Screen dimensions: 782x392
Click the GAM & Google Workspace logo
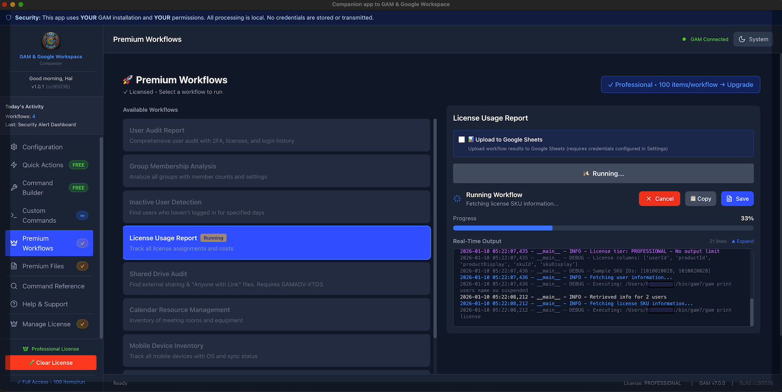point(51,41)
